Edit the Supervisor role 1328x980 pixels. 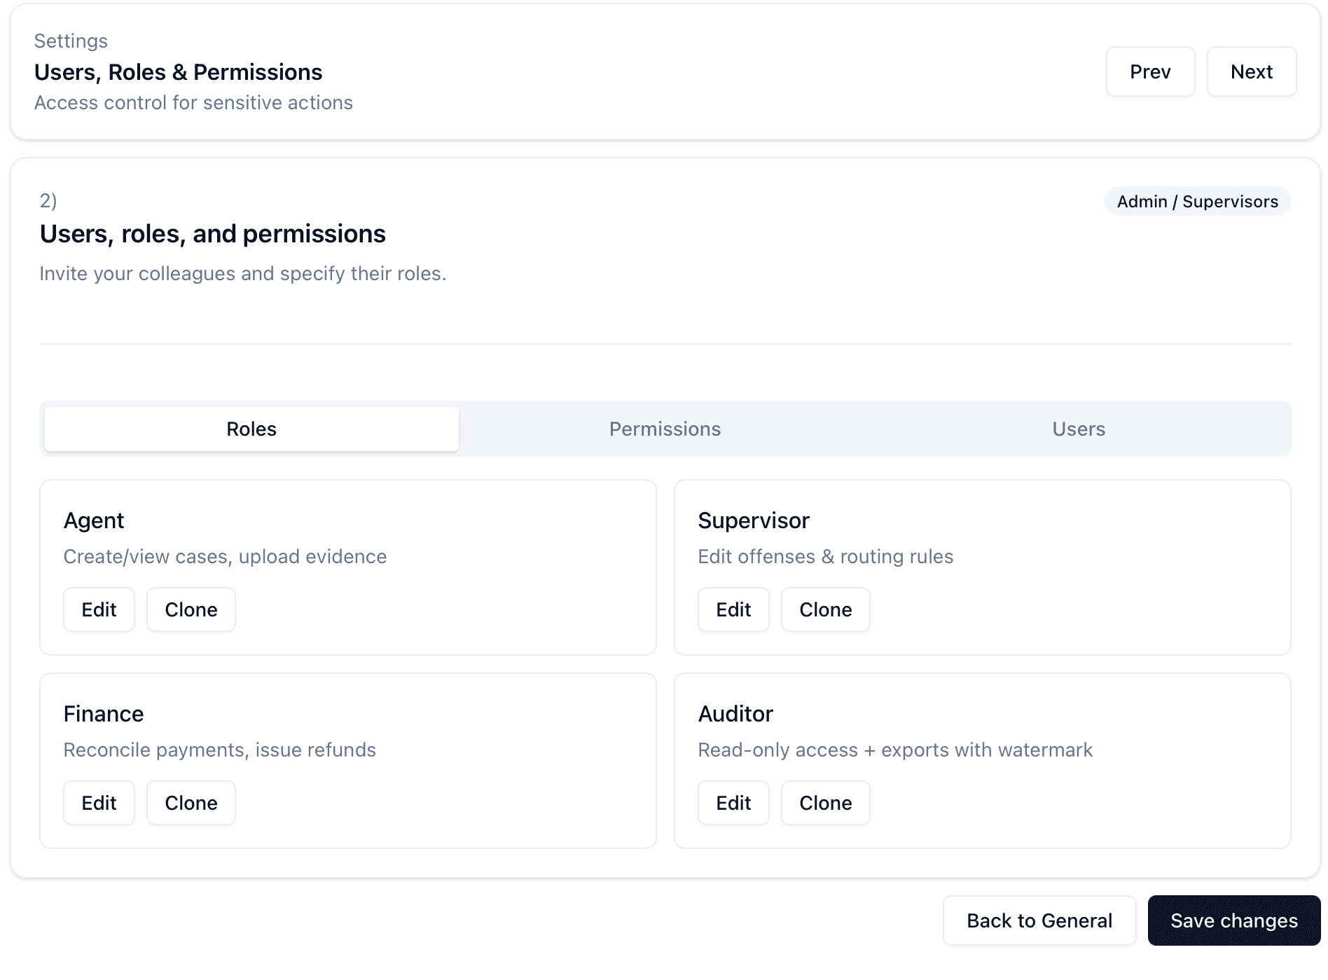point(733,609)
